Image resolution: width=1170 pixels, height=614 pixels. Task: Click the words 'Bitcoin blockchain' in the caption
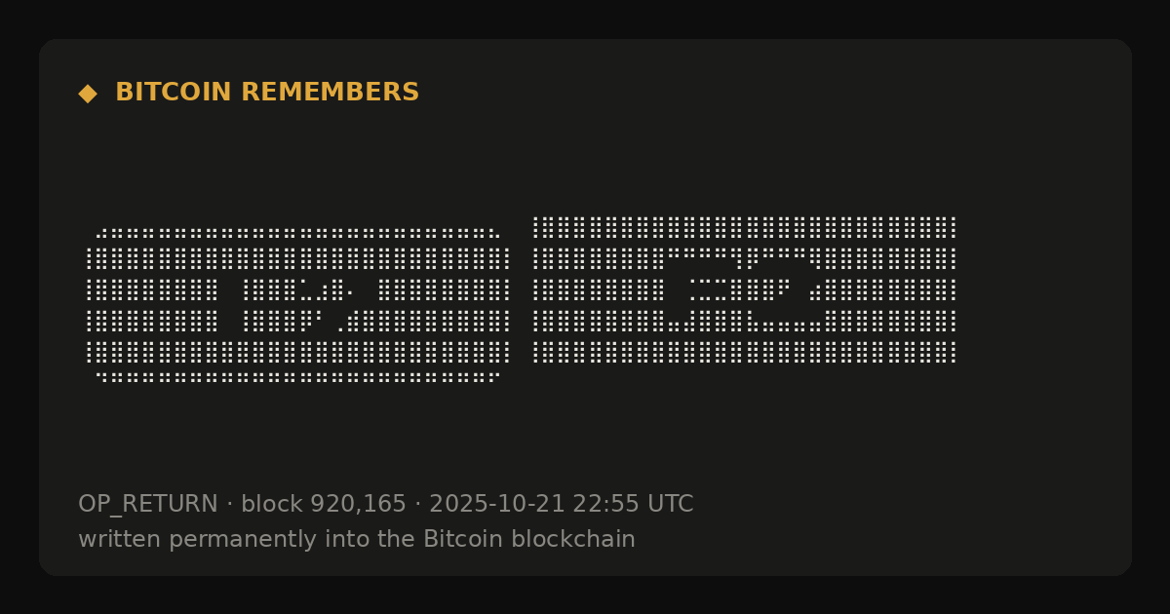click(x=529, y=540)
